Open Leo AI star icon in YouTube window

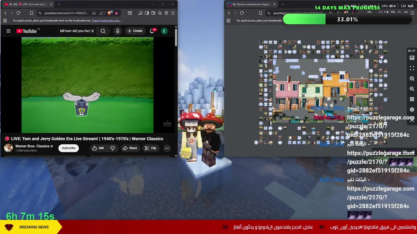(x=160, y=13)
